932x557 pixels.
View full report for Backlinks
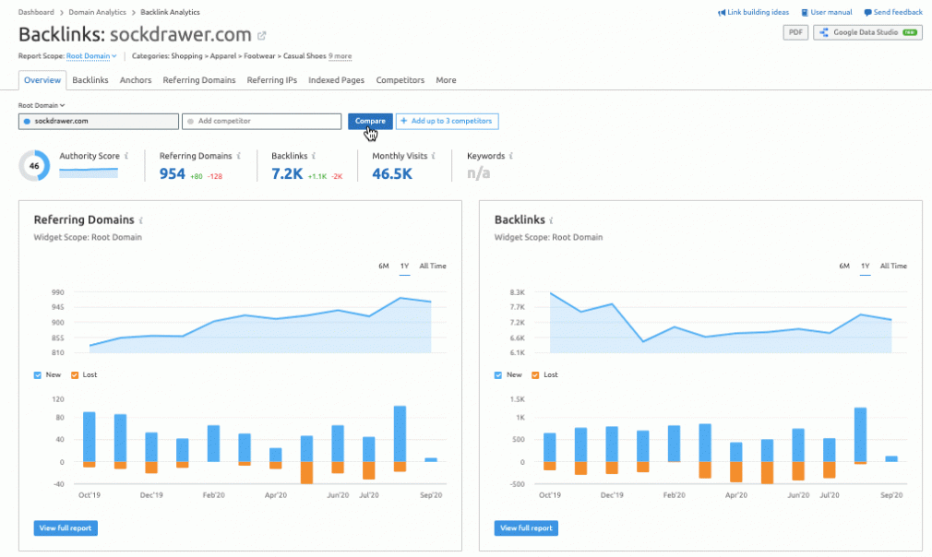pyautogui.click(x=526, y=527)
